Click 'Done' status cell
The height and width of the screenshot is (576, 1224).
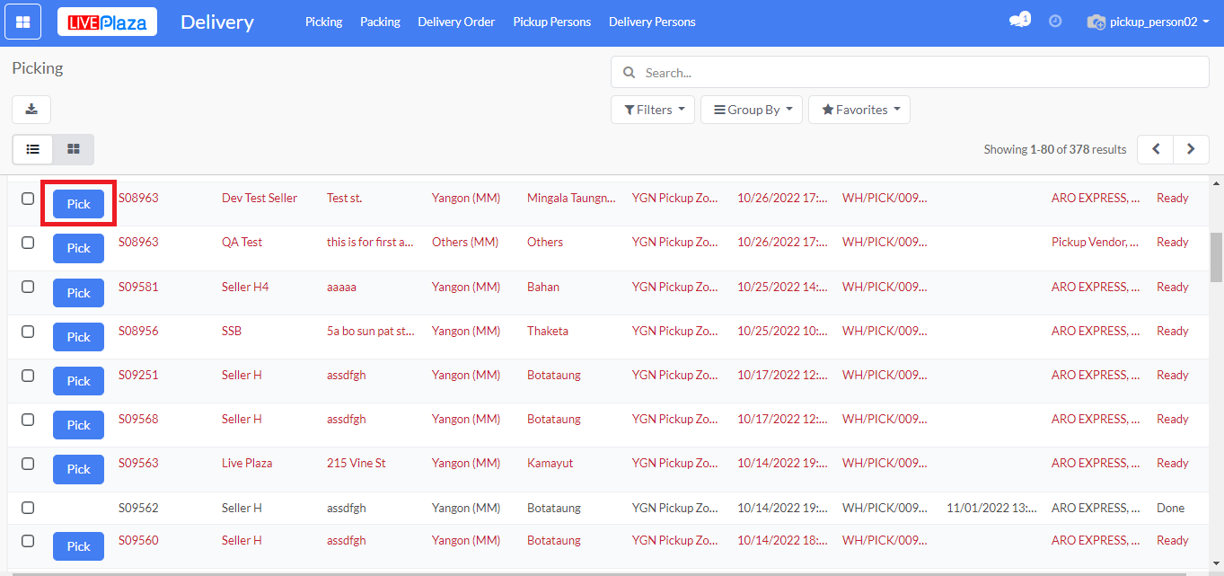tap(1170, 508)
